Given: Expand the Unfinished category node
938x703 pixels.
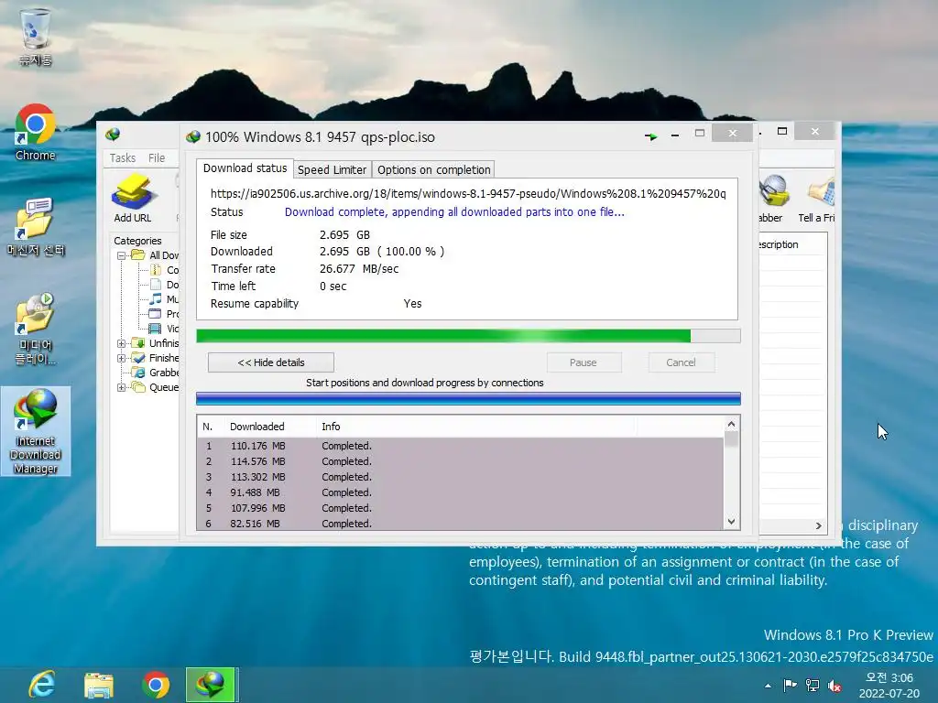Looking at the screenshot, I should [x=121, y=343].
